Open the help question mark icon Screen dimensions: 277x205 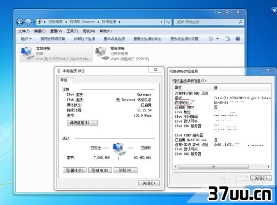pyautogui.click(x=238, y=39)
